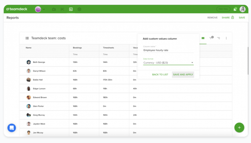251x143 pixels.
Task: Click BACK TO LIST
Action: [160, 75]
